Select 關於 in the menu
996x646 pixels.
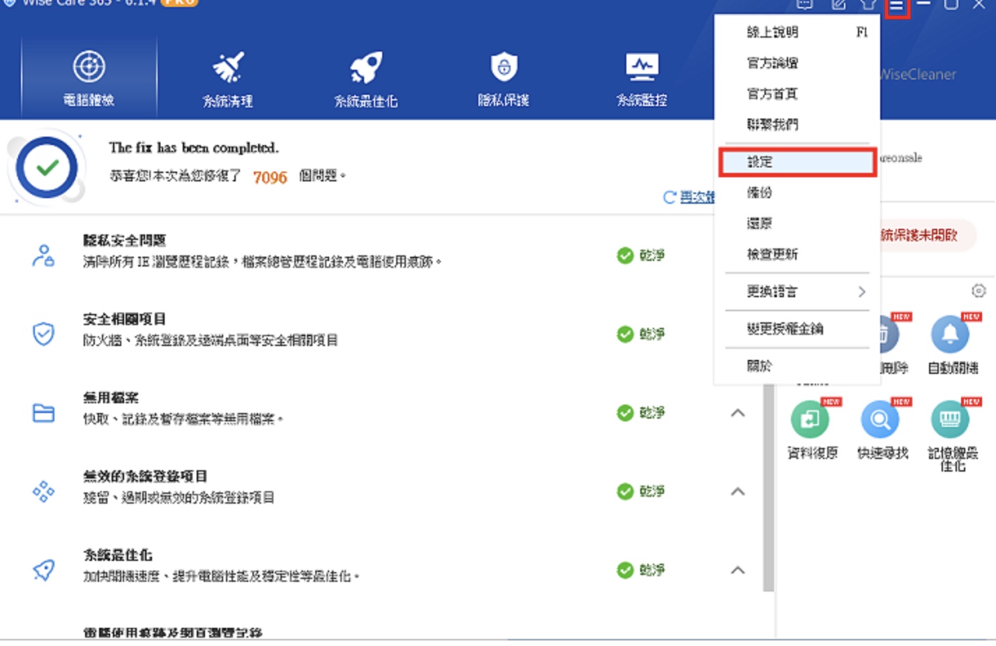pos(797,366)
